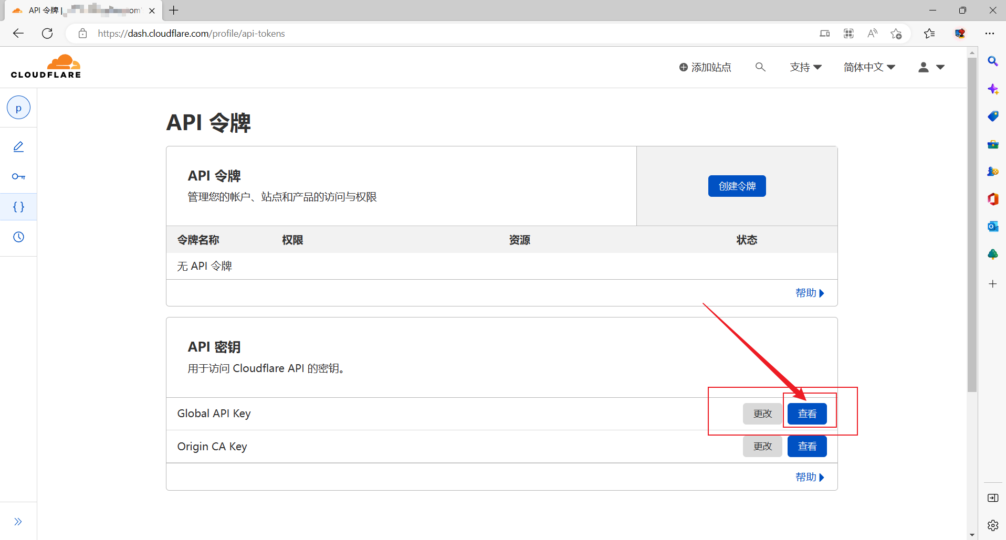Close the API 令牌 browser tab
This screenshot has width=1006, height=540.
pos(152,10)
